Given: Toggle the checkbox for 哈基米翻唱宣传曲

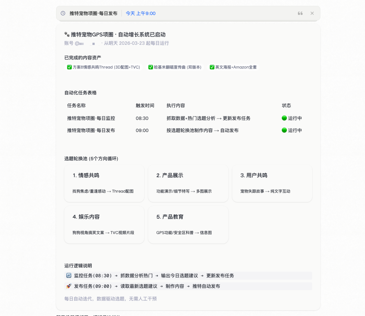Looking at the screenshot, I should (151, 67).
